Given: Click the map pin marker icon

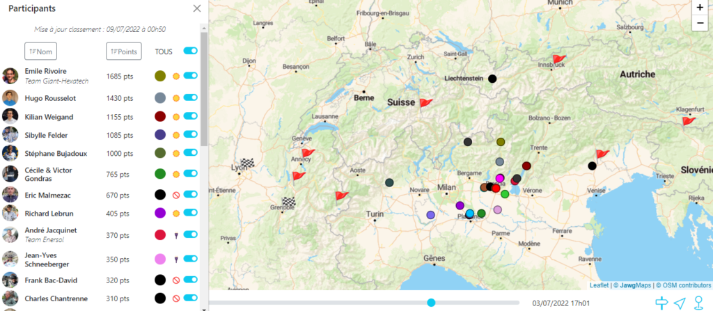Looking at the screenshot, I should 698,303.
